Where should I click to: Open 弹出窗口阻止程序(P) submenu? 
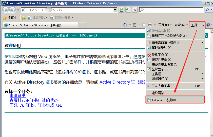(x=175, y=43)
